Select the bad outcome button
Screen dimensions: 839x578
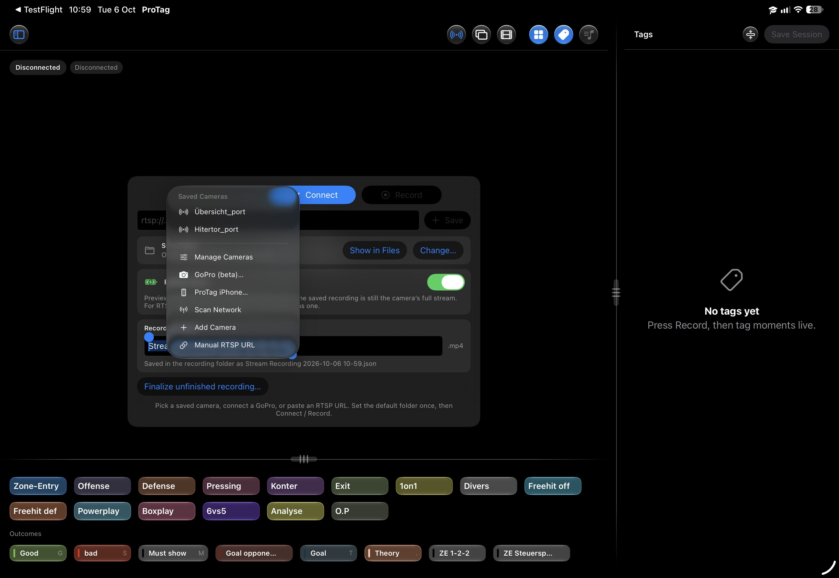coord(102,553)
